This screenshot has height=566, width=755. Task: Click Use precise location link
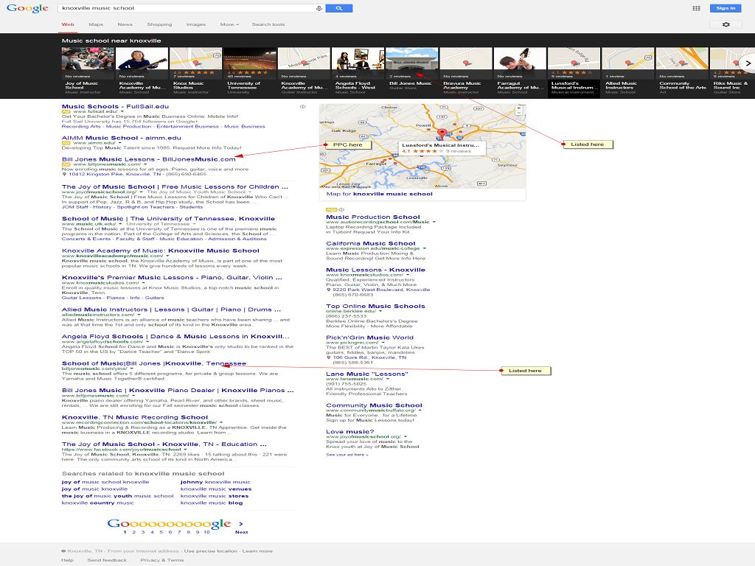click(x=210, y=551)
